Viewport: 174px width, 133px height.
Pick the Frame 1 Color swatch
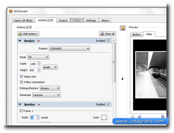click(104, 118)
